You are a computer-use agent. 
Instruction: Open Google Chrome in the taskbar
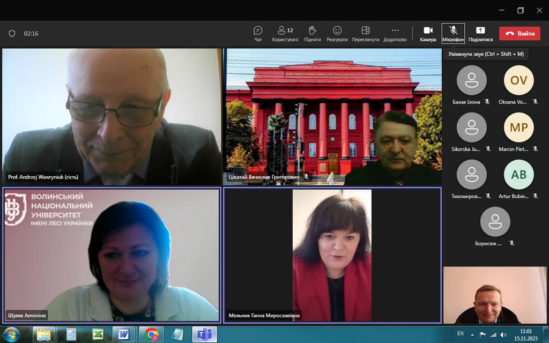[151, 334]
